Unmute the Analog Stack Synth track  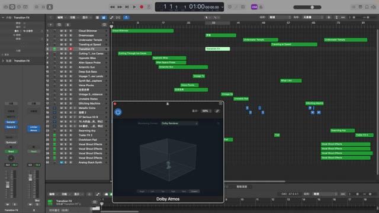(x=62, y=163)
